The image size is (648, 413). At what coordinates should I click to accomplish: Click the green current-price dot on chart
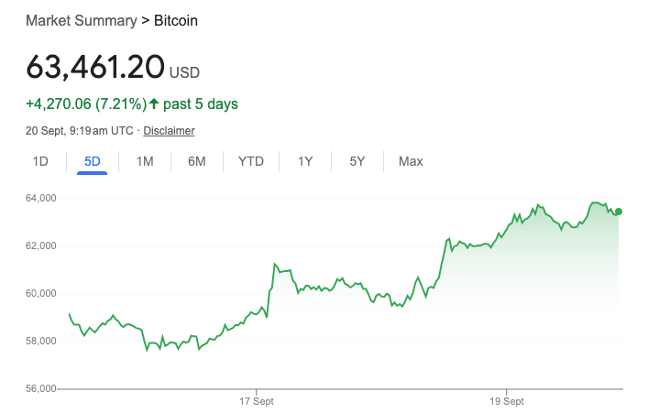pyautogui.click(x=619, y=212)
